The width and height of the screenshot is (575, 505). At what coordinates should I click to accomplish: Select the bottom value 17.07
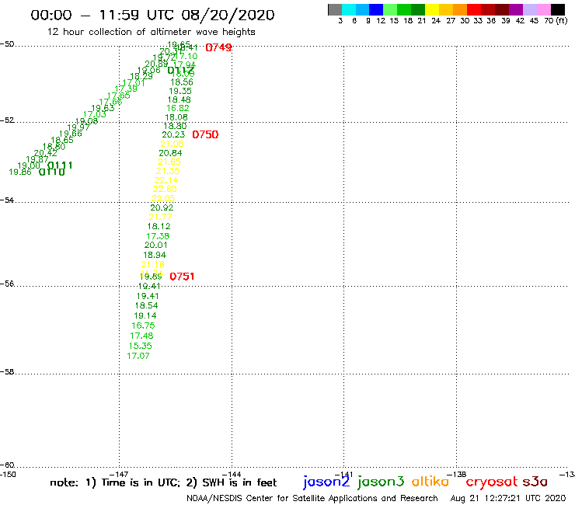coord(138,356)
